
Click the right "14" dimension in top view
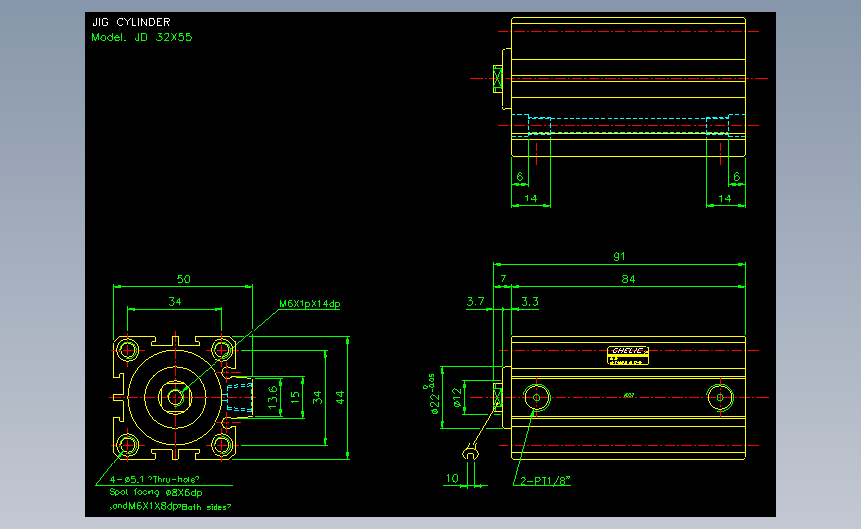725,198
